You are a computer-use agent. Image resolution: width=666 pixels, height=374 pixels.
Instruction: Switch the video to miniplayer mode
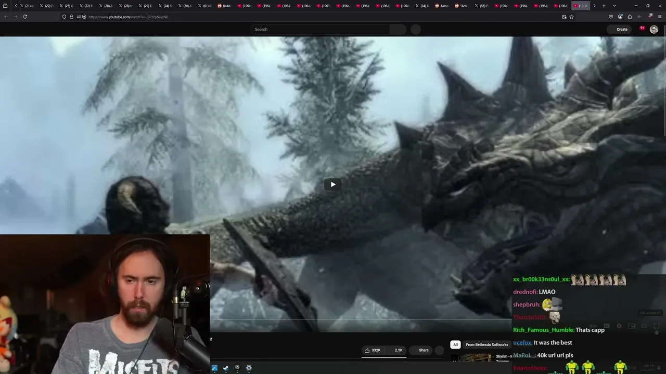point(632,326)
